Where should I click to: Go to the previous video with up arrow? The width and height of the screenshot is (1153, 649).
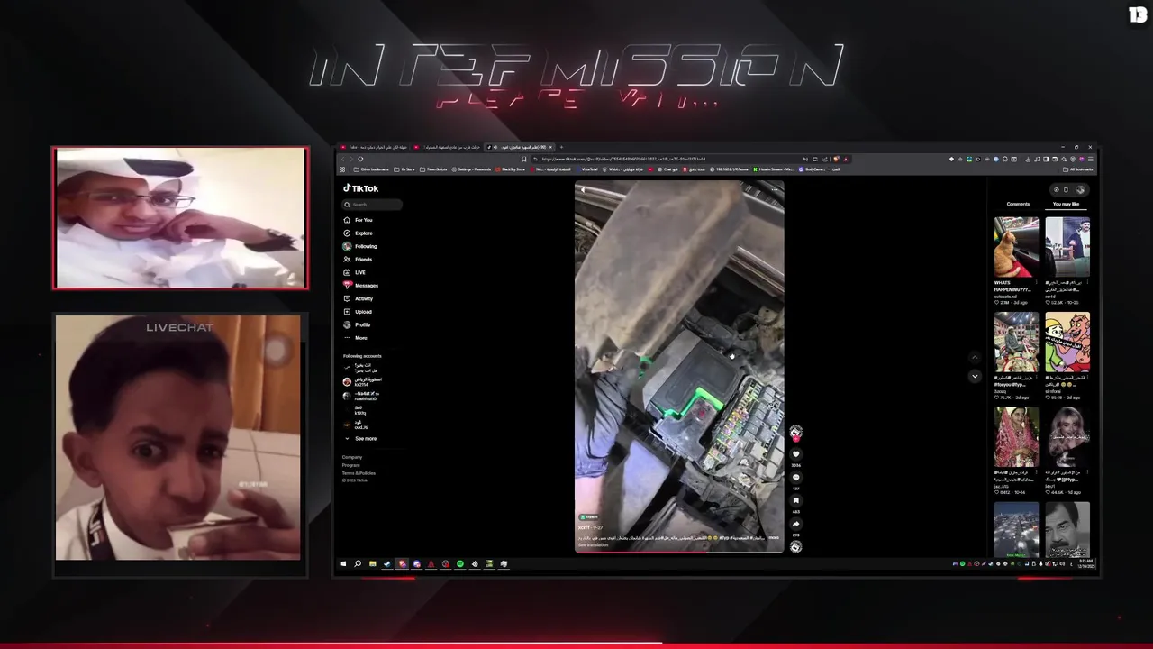[x=974, y=357]
